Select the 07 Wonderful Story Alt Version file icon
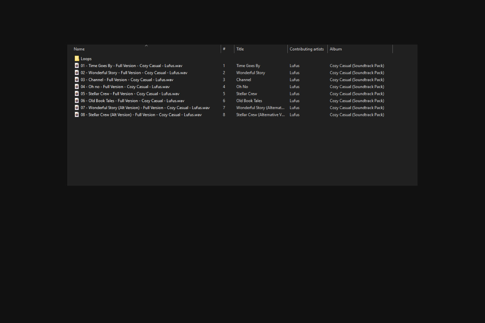 77,107
